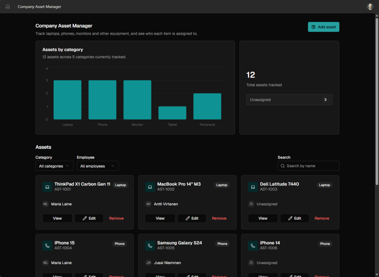
Task: Remove the ThinkPad X1 Carbon Gen 11
Action: pos(116,218)
